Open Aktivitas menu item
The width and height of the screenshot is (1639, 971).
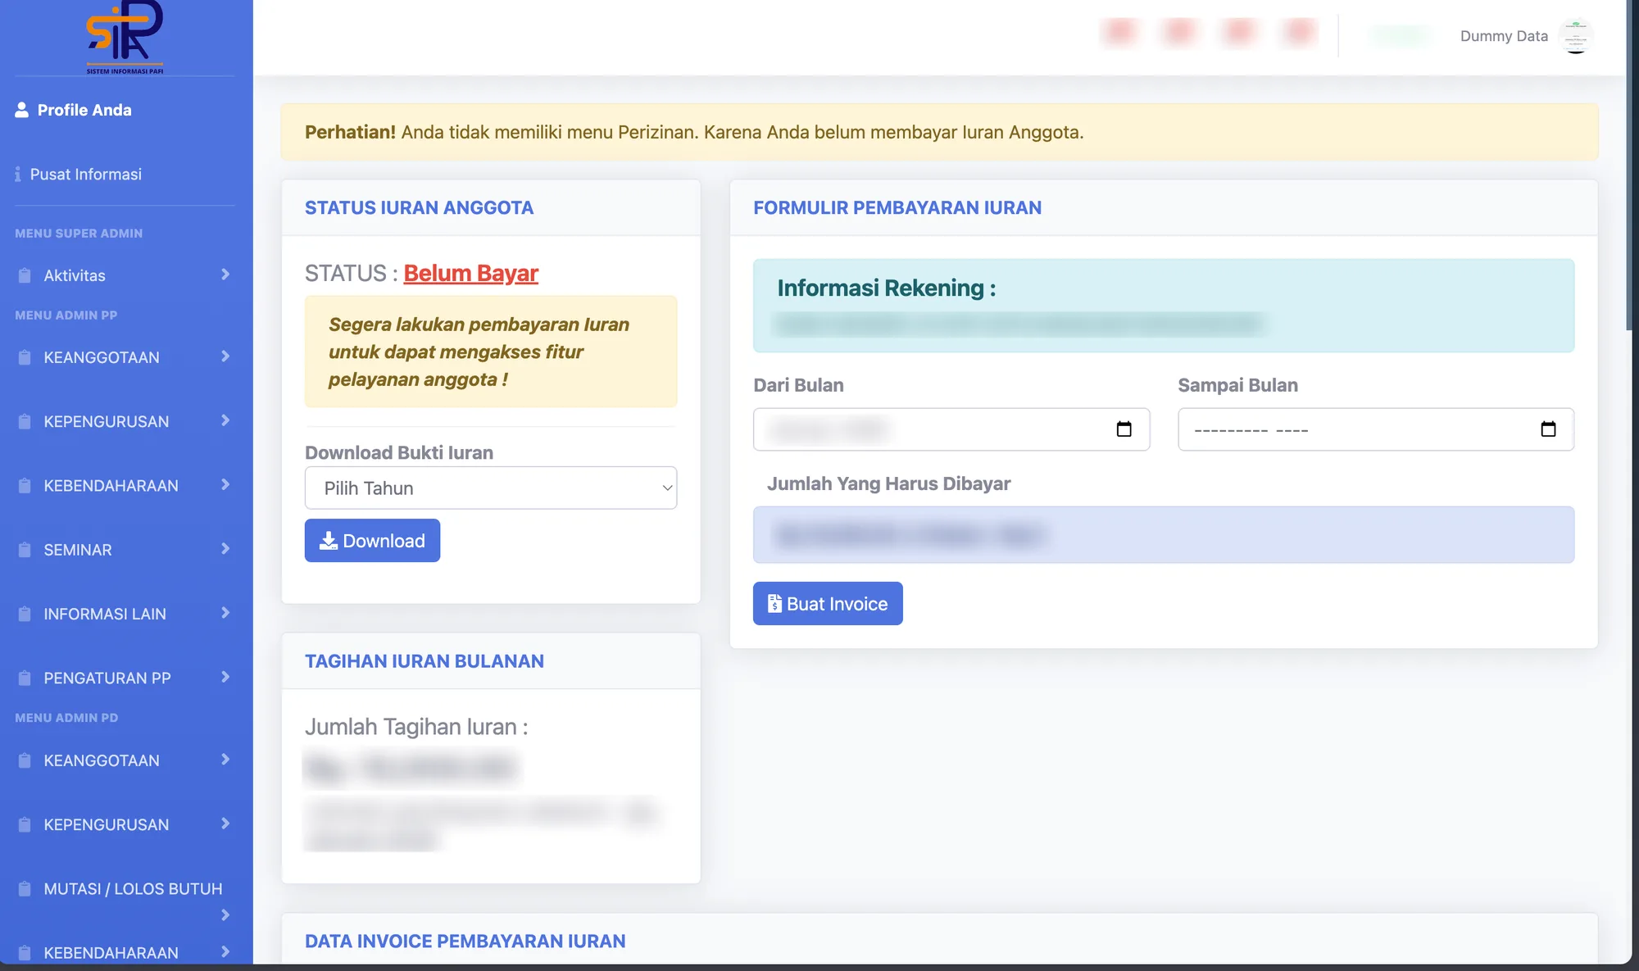(75, 275)
